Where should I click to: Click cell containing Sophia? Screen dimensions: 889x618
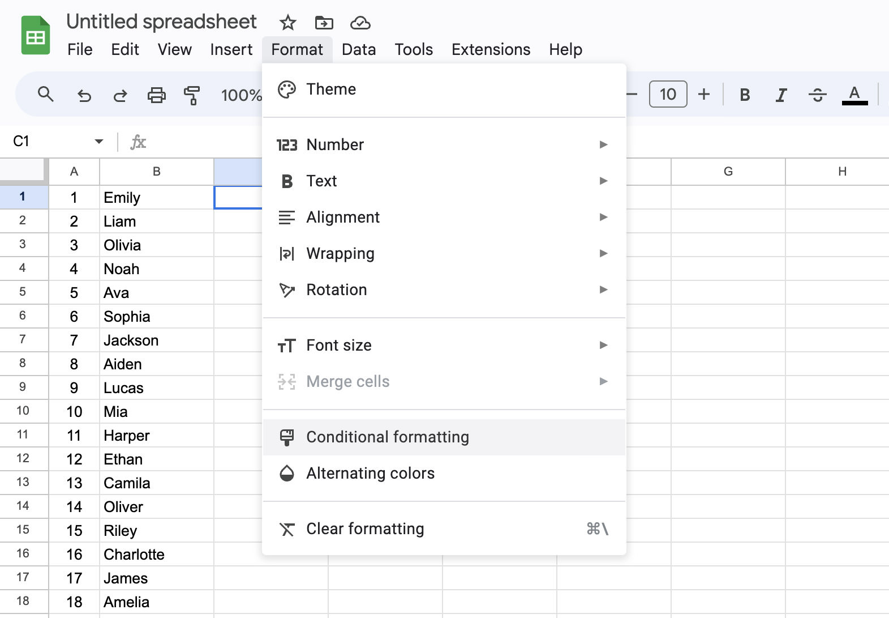[157, 316]
